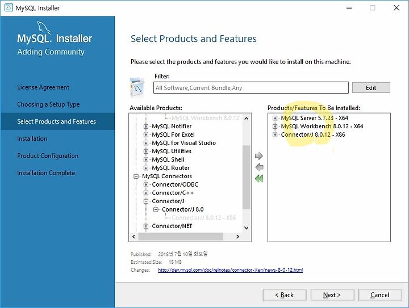Click the remove-all double green arrow icon
Viewport: 409px width, 308px height.
coord(259,178)
